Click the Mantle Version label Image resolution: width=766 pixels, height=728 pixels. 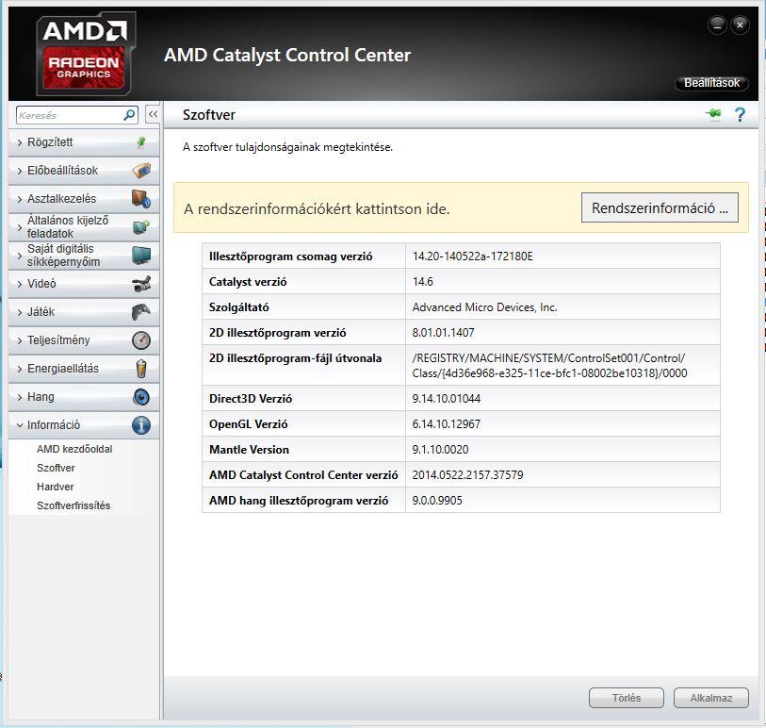[x=249, y=449]
